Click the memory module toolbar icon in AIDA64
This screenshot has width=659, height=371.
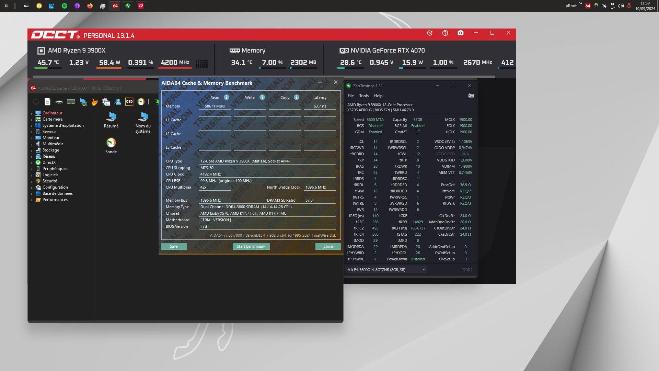coord(71,102)
